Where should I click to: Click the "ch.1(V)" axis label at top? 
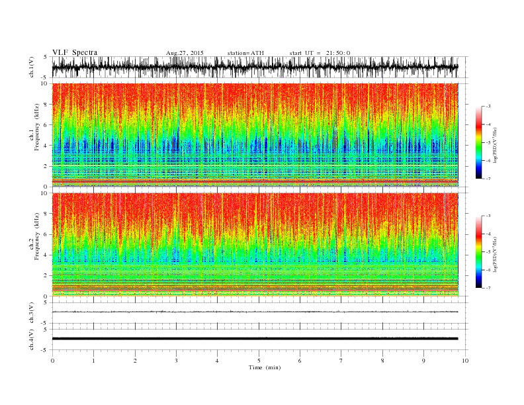tap(32, 67)
